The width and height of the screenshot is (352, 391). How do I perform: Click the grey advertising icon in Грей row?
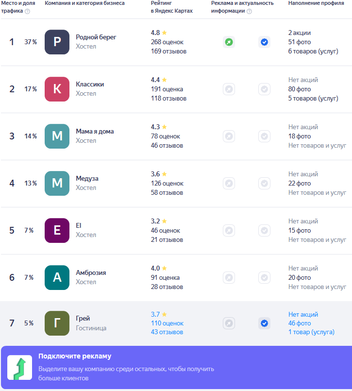click(x=229, y=323)
